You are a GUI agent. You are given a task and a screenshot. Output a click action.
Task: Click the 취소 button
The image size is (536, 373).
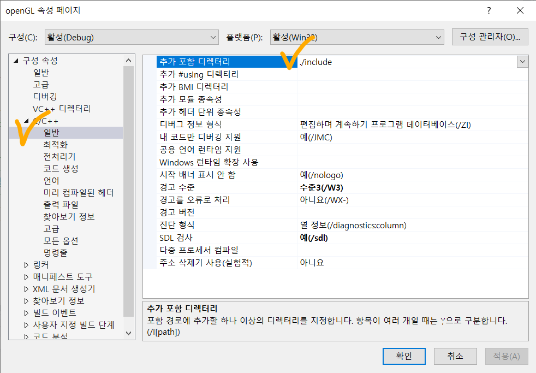[x=455, y=356]
